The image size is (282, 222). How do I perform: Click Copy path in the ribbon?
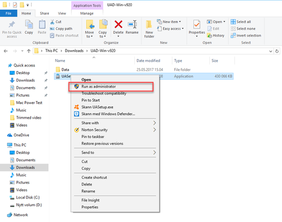pos(61,29)
